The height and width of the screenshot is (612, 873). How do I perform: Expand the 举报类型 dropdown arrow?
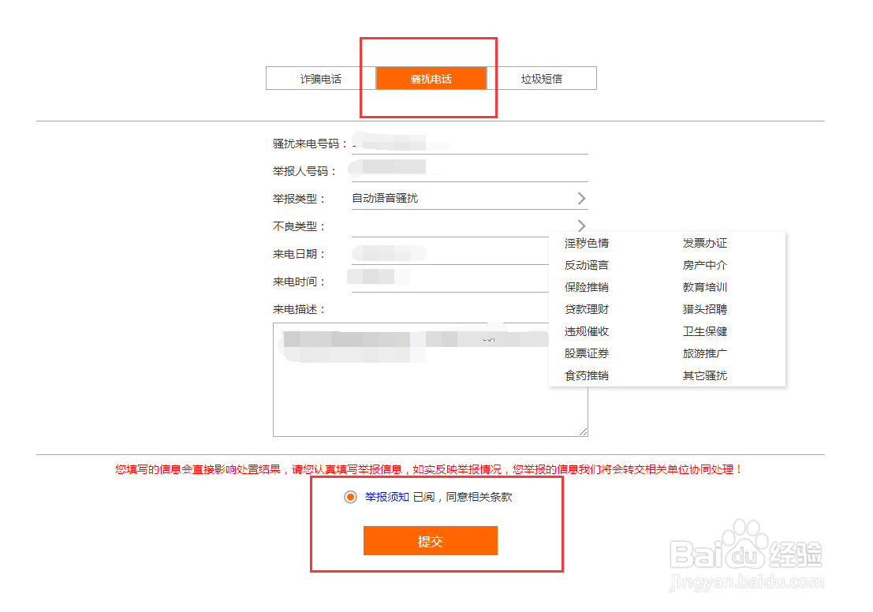coord(581,198)
